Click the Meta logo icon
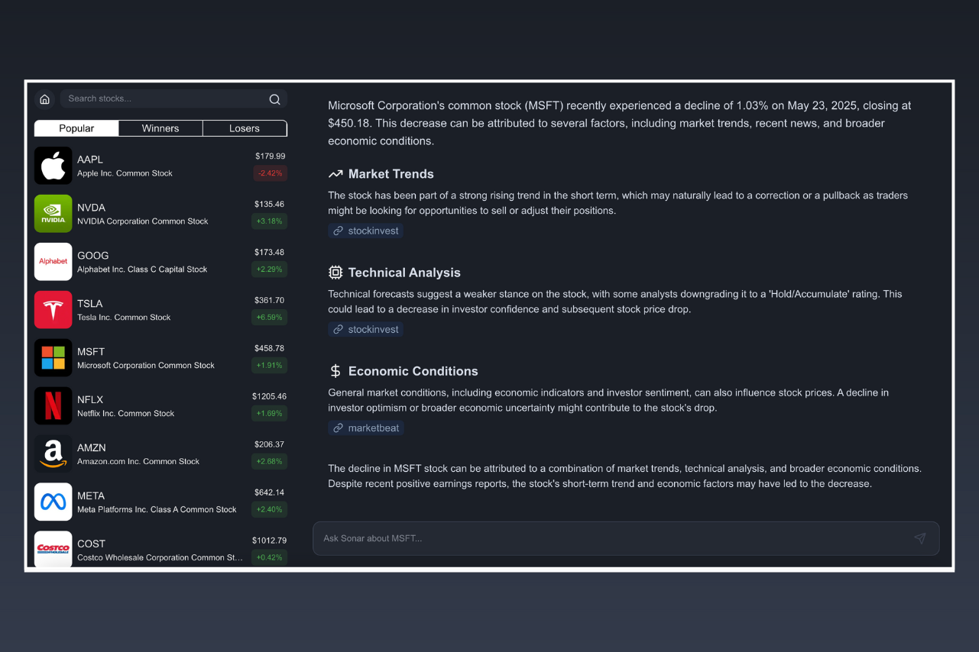 tap(53, 502)
